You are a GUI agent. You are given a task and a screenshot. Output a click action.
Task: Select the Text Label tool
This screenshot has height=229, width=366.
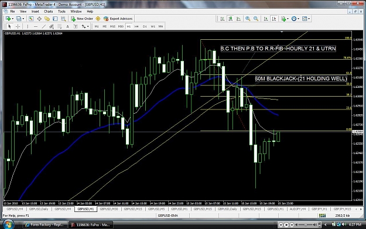[76, 26]
